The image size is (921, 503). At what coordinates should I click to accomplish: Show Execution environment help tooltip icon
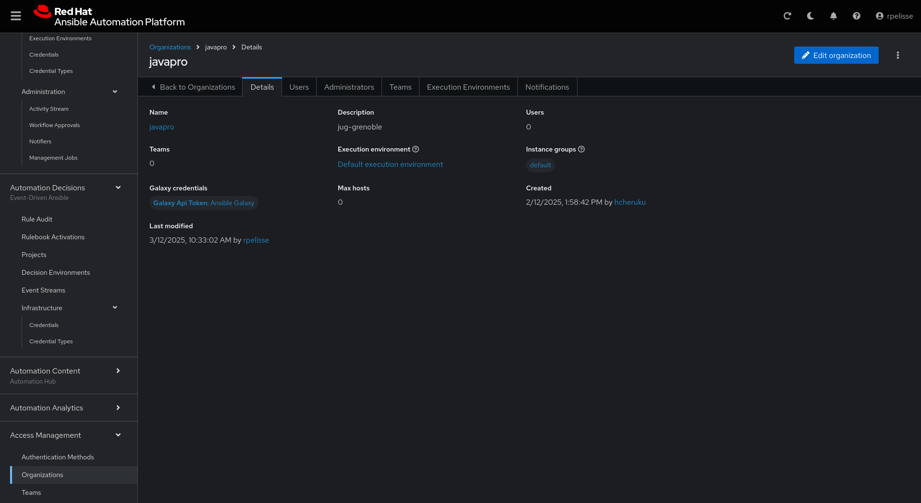pos(416,149)
